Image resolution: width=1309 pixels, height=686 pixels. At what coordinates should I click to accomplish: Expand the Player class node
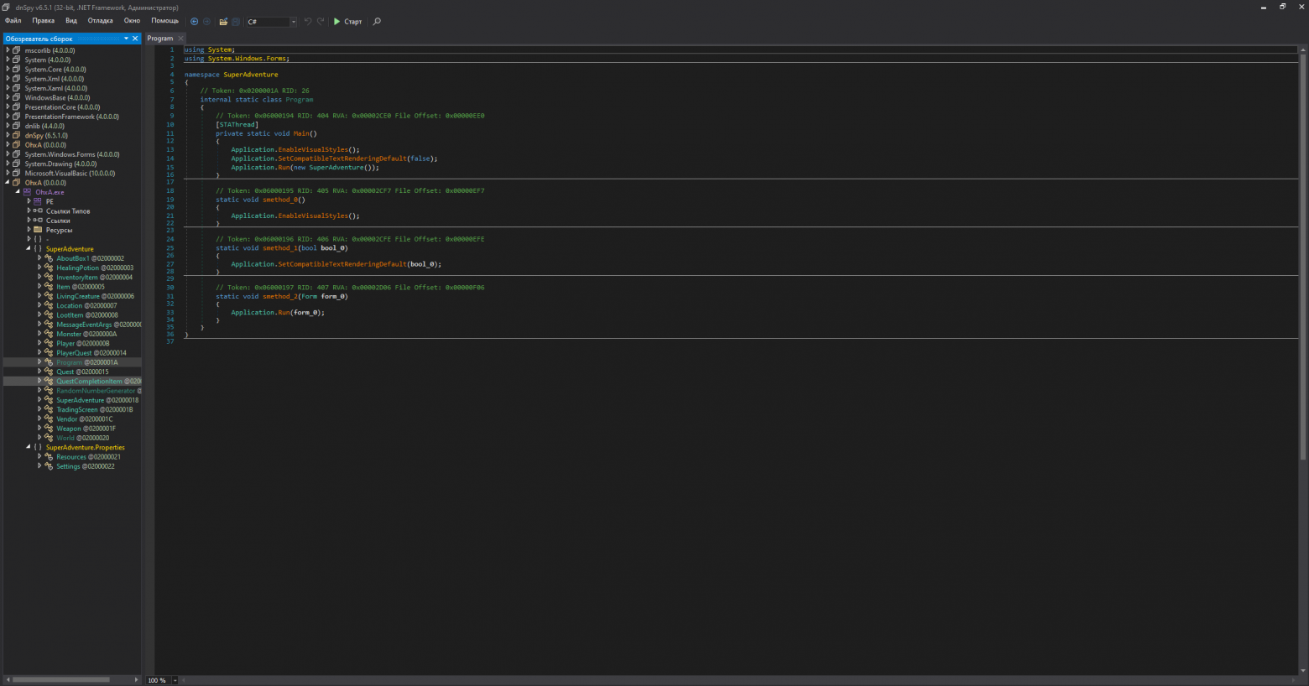click(x=39, y=343)
